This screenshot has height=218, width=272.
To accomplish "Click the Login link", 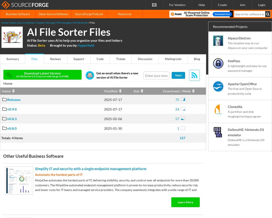I will [x=262, y=5].
